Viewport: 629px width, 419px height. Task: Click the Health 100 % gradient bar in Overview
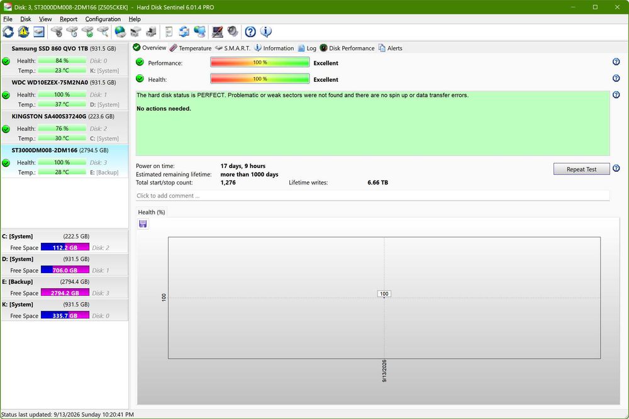[260, 79]
